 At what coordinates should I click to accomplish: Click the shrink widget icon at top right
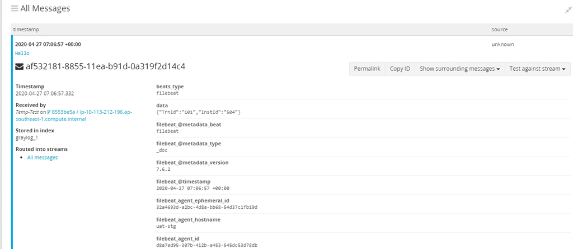[x=568, y=9]
